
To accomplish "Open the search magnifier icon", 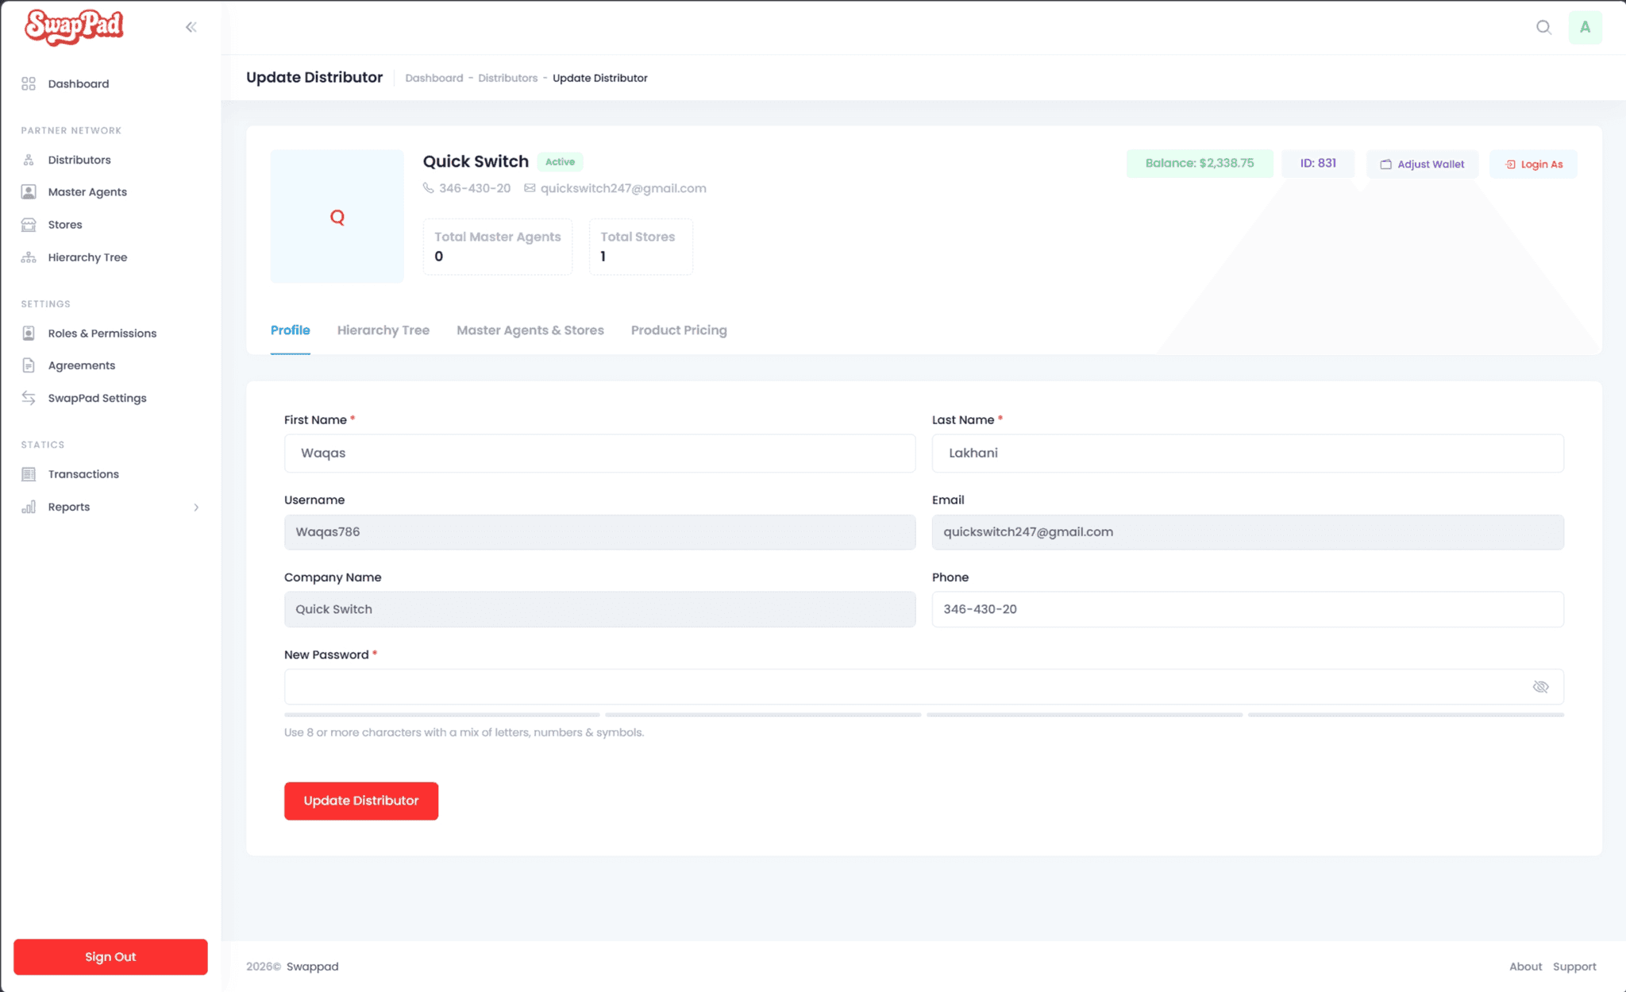I will [x=1543, y=27].
